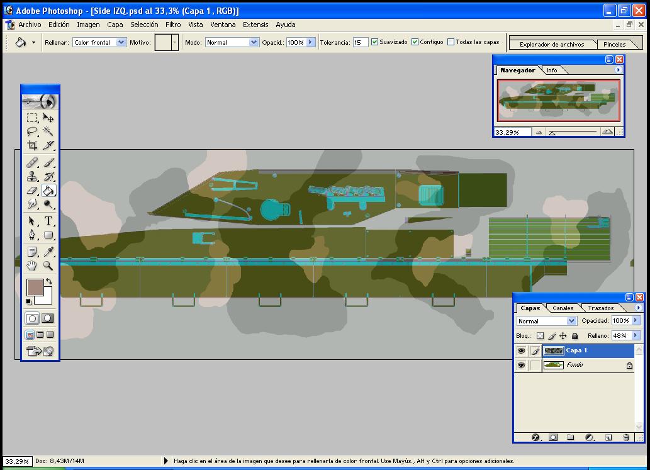
Task: Select the Notes tool
Action: (x=32, y=252)
